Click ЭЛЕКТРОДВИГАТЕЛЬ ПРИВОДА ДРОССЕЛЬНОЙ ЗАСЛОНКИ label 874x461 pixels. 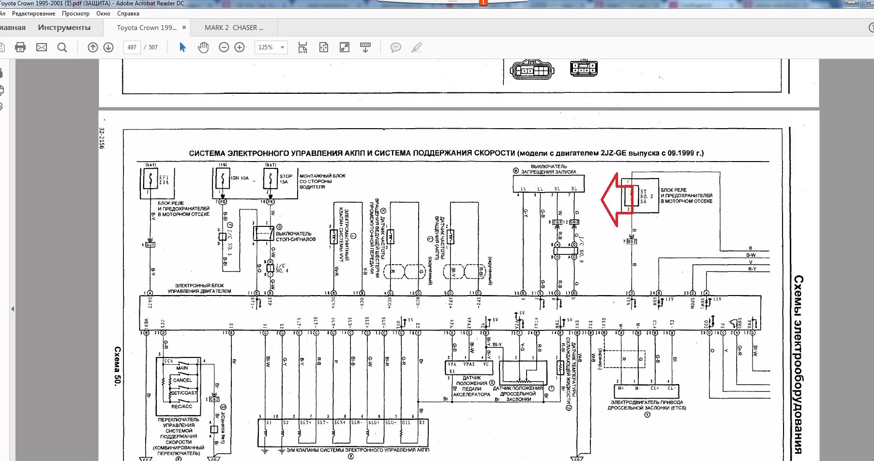point(647,405)
